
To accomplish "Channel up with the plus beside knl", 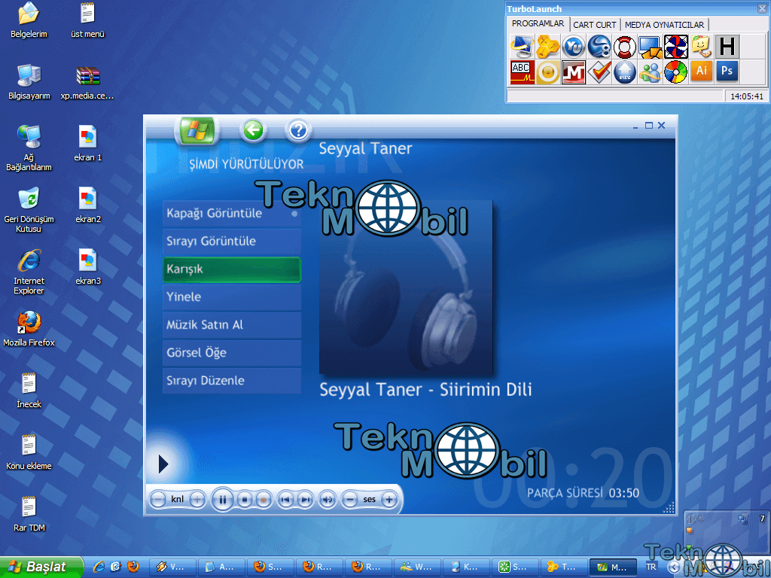I will (197, 500).
